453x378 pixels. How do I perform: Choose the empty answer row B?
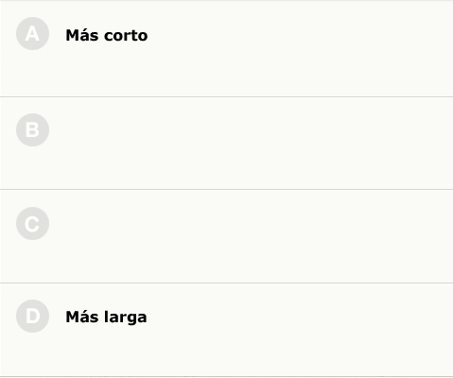[226, 144]
